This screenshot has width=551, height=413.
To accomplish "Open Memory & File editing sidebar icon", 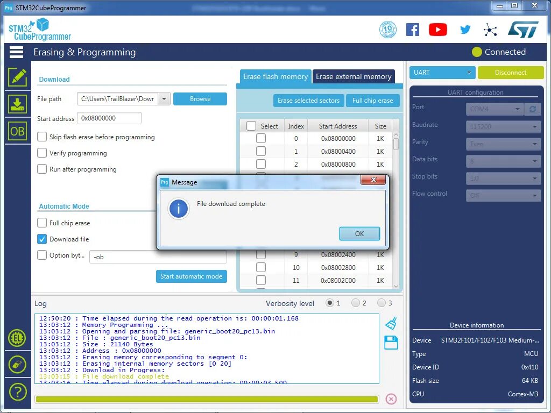I will coord(17,77).
